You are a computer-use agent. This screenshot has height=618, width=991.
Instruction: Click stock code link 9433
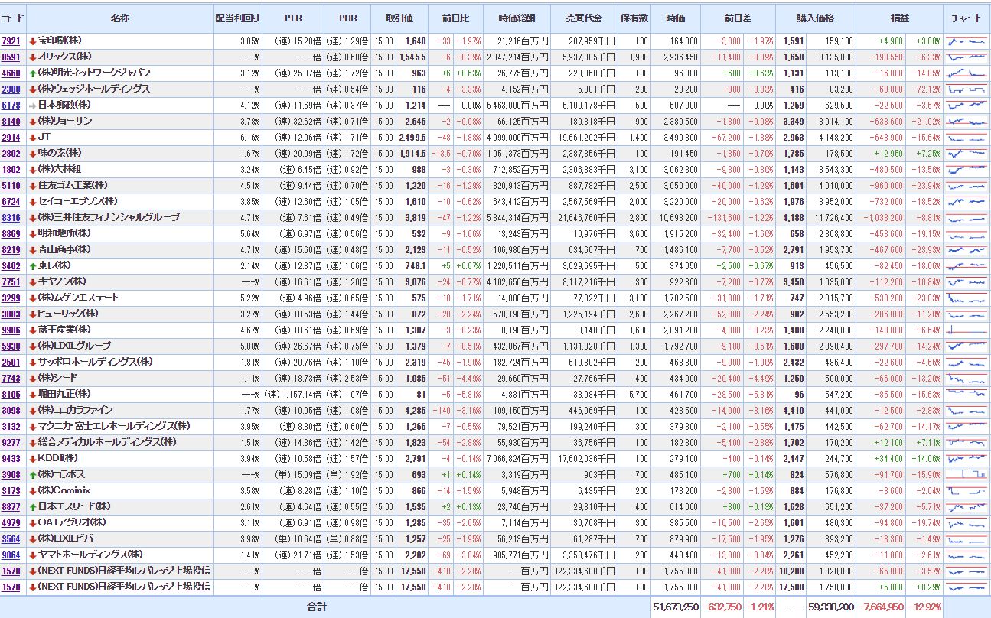pos(11,458)
